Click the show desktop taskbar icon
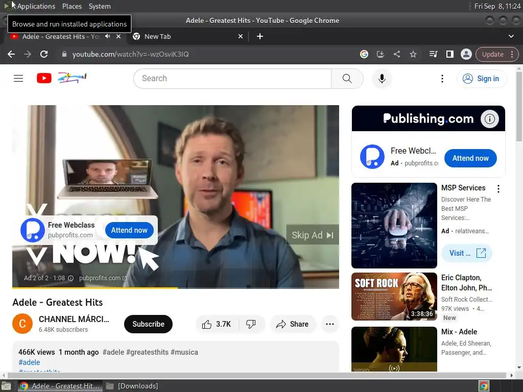This screenshot has width=523, height=392. click(x=6, y=386)
